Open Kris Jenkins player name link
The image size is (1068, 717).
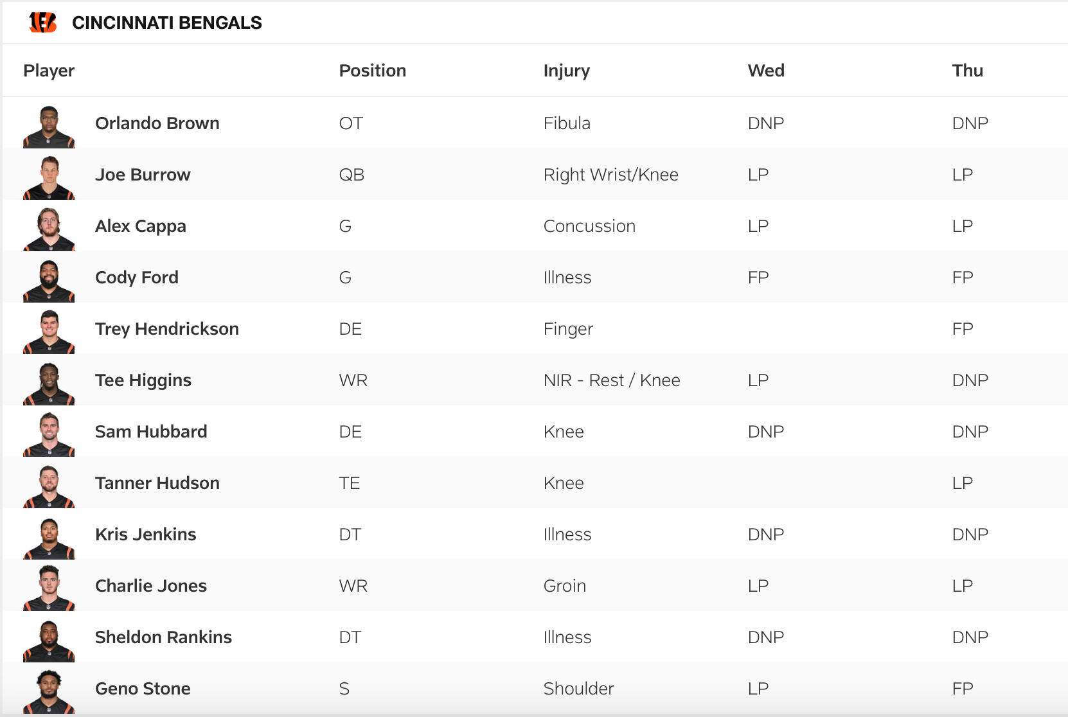[145, 535]
